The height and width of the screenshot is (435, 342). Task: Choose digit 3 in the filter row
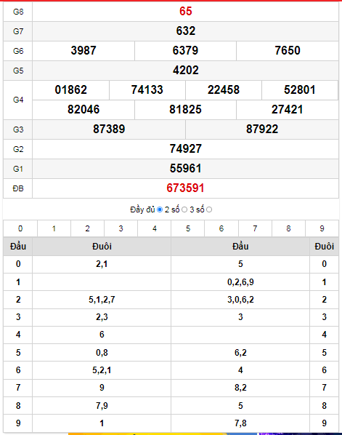[121, 228]
